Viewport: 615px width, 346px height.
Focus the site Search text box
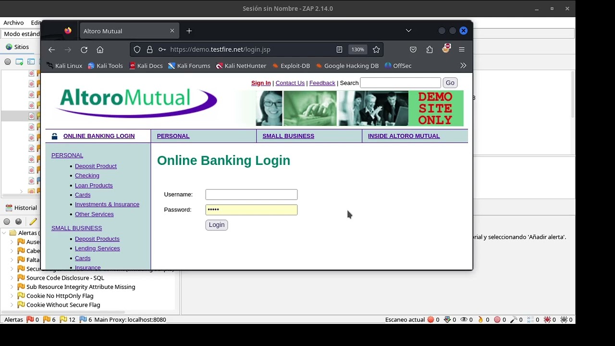coord(401,83)
